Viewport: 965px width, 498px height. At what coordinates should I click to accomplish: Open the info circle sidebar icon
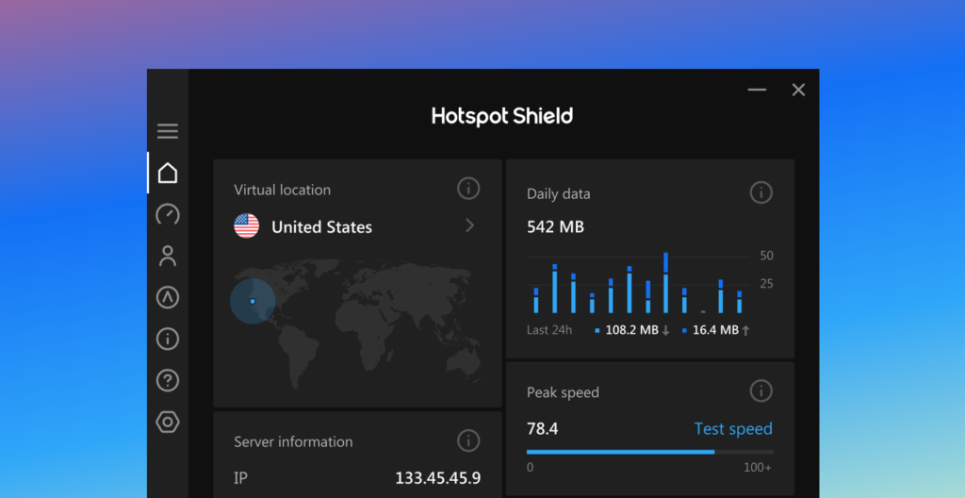168,339
